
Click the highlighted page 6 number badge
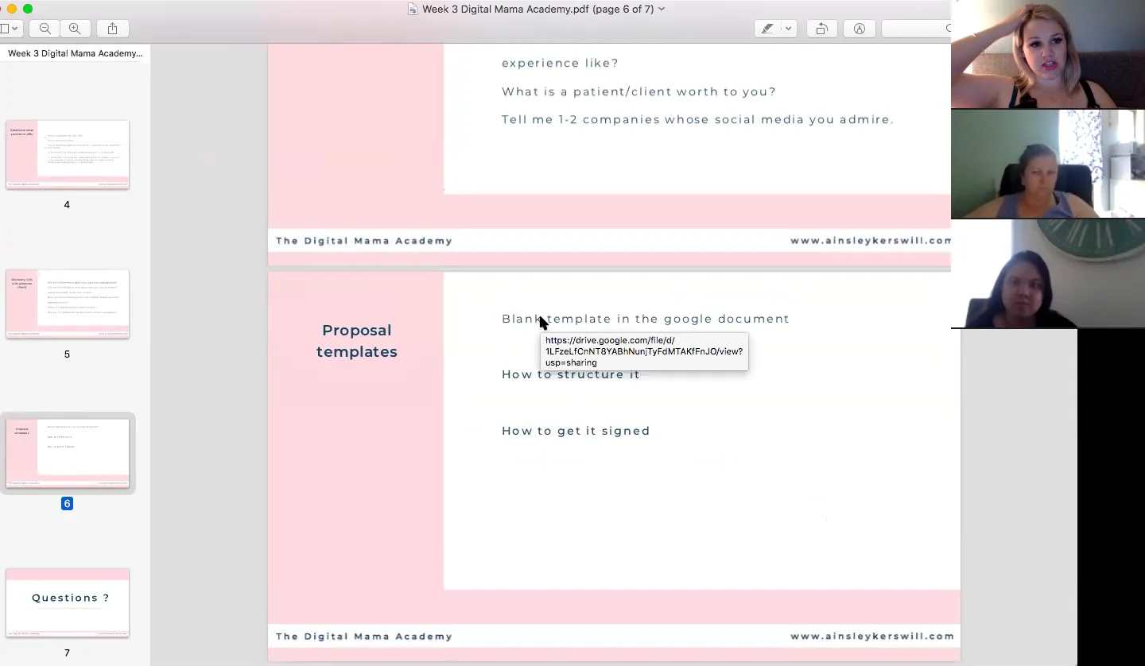coord(67,504)
